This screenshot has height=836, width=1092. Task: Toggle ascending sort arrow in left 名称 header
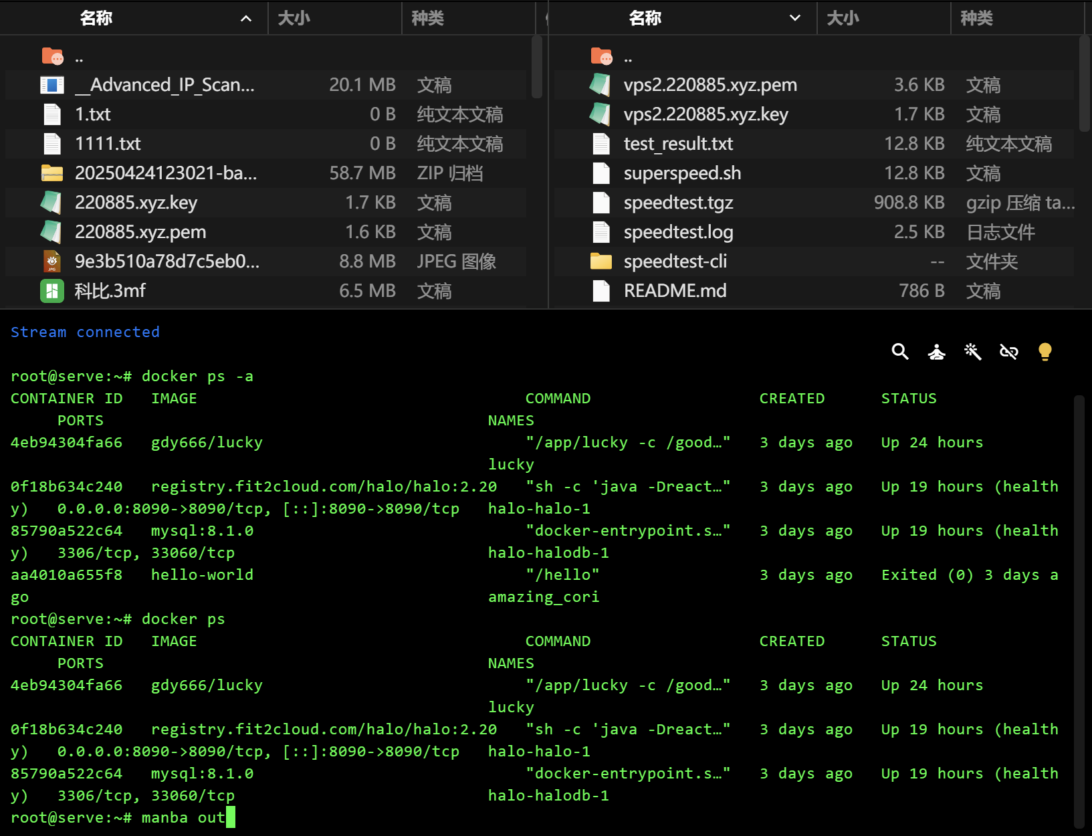tap(246, 19)
